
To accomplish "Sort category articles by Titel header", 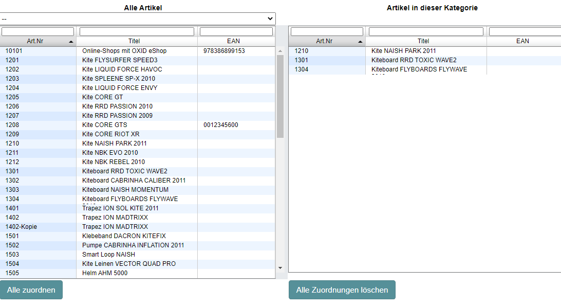I will coord(426,41).
